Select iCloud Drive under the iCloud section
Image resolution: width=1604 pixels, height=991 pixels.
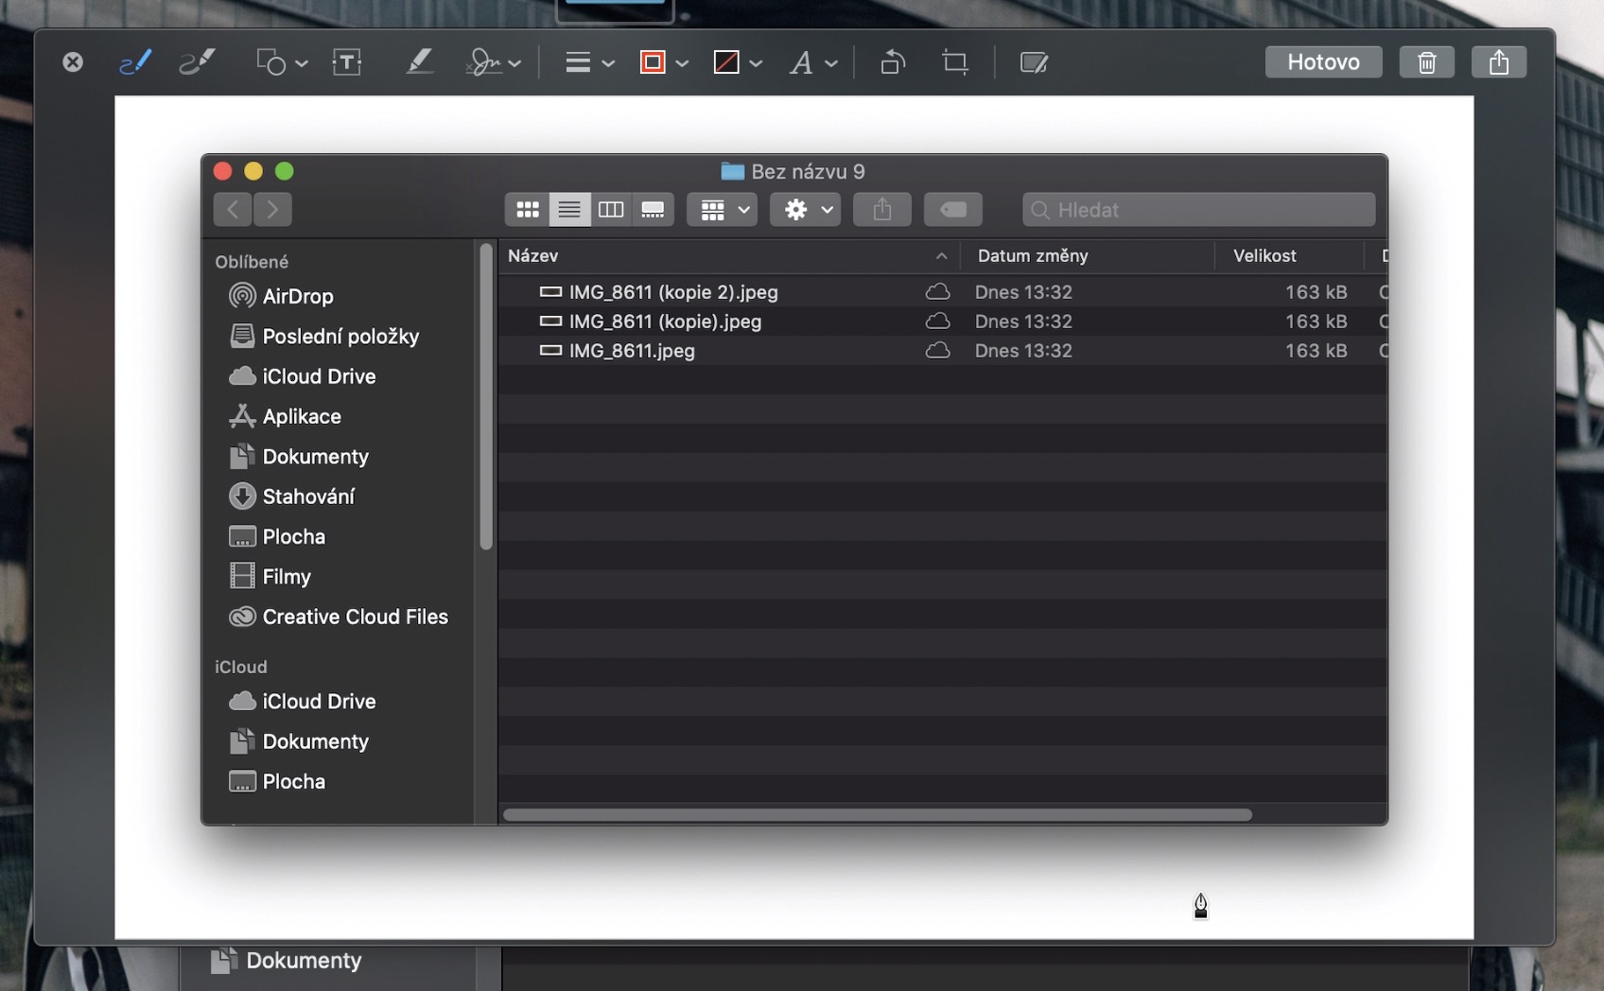click(x=303, y=702)
